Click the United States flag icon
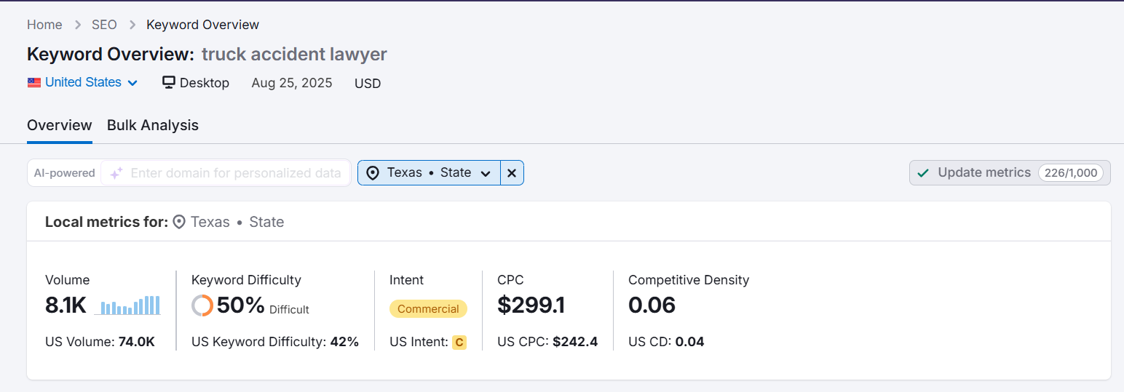This screenshot has width=1124, height=392. tap(34, 83)
